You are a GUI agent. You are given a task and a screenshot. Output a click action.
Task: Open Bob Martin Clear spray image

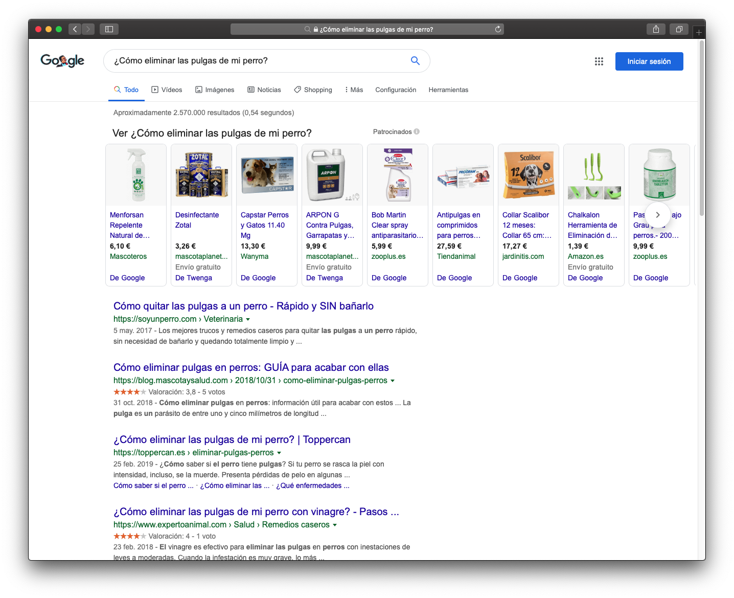click(x=398, y=175)
